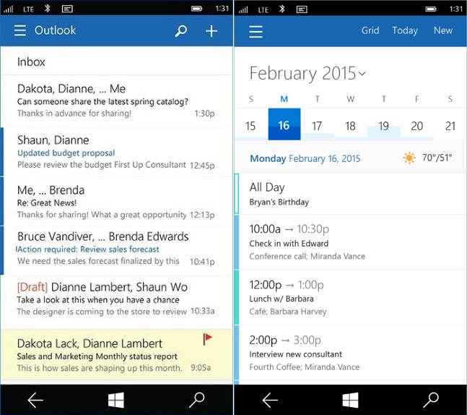Open the Draft to Dianne Lambert
The image size is (467, 415).
pos(117,301)
